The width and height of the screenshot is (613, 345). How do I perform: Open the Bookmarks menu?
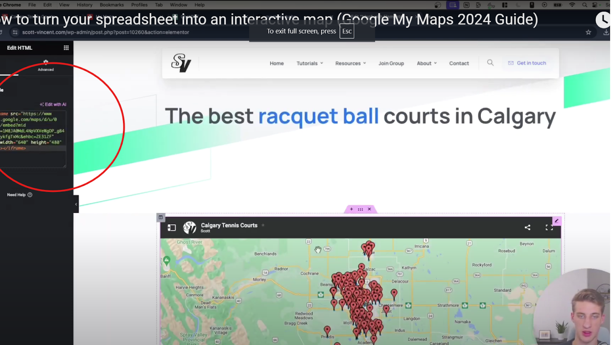[x=112, y=5]
